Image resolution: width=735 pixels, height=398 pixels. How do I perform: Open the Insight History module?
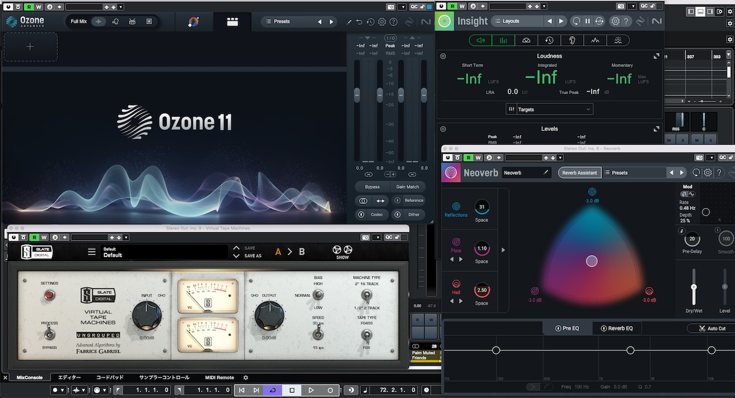[549, 40]
